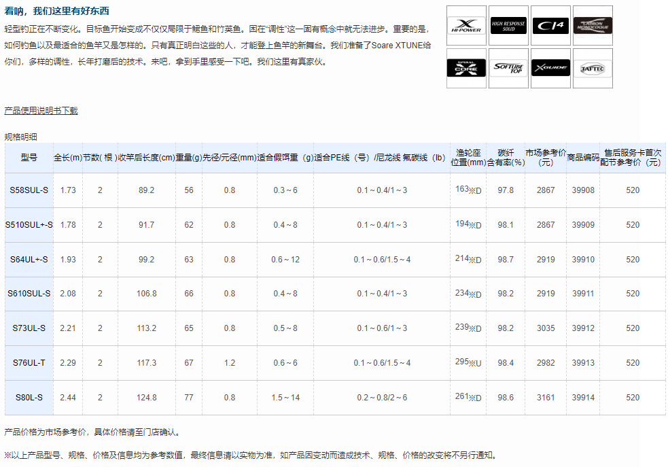Viewport: 668px width, 467px height.
Task: Click the reel seat value 295※U
Action: tap(468, 362)
